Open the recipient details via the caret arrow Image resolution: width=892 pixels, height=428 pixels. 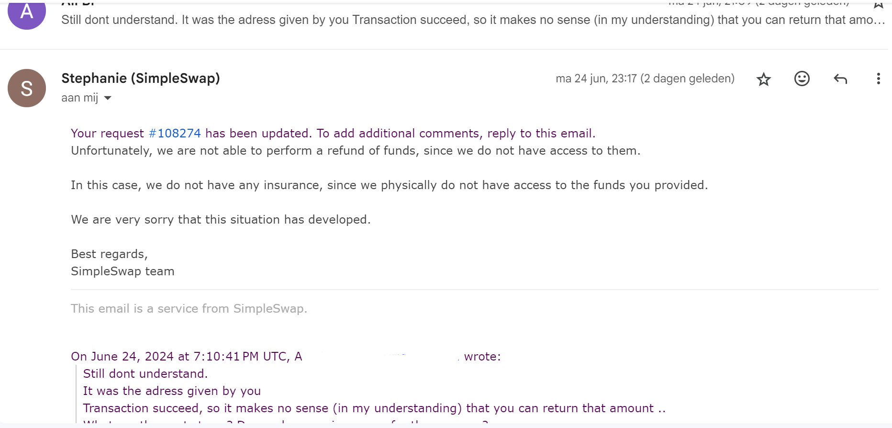107,98
